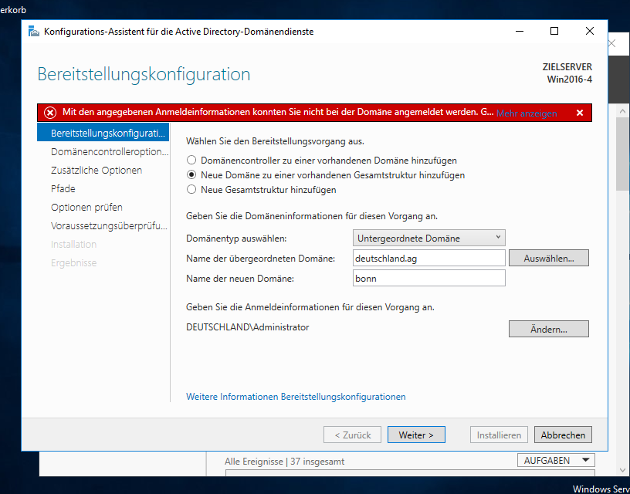Image resolution: width=630 pixels, height=494 pixels.
Task: Open AUFGABEN dropdown in Server Manager
Action: pos(556,460)
